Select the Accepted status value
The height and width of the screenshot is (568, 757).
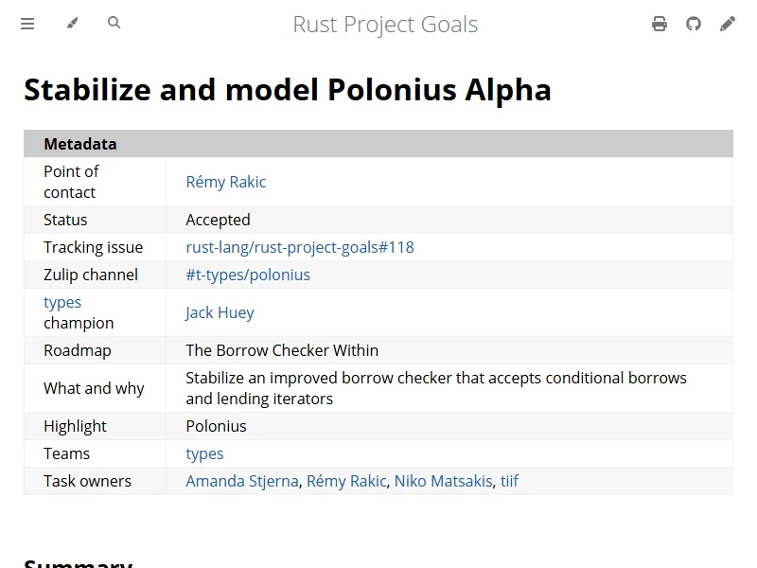coord(219,220)
